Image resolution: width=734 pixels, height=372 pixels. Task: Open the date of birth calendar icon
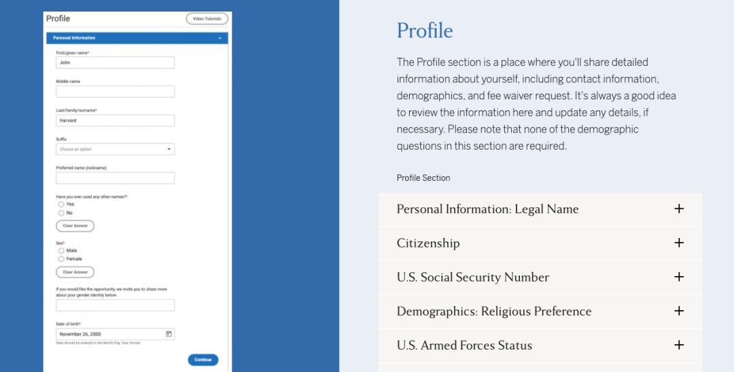pos(169,334)
